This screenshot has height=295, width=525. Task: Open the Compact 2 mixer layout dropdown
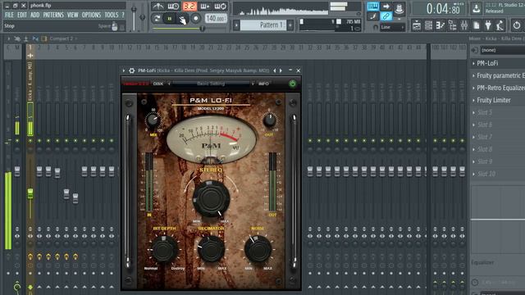coord(63,39)
